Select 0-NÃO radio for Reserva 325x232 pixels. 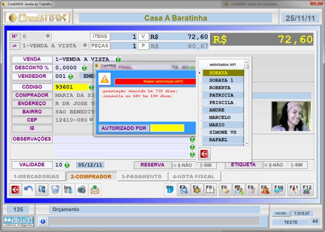point(176,165)
